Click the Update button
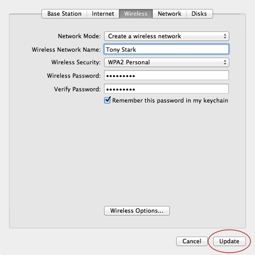Image resolution: width=255 pixels, height=255 pixels. [x=229, y=241]
